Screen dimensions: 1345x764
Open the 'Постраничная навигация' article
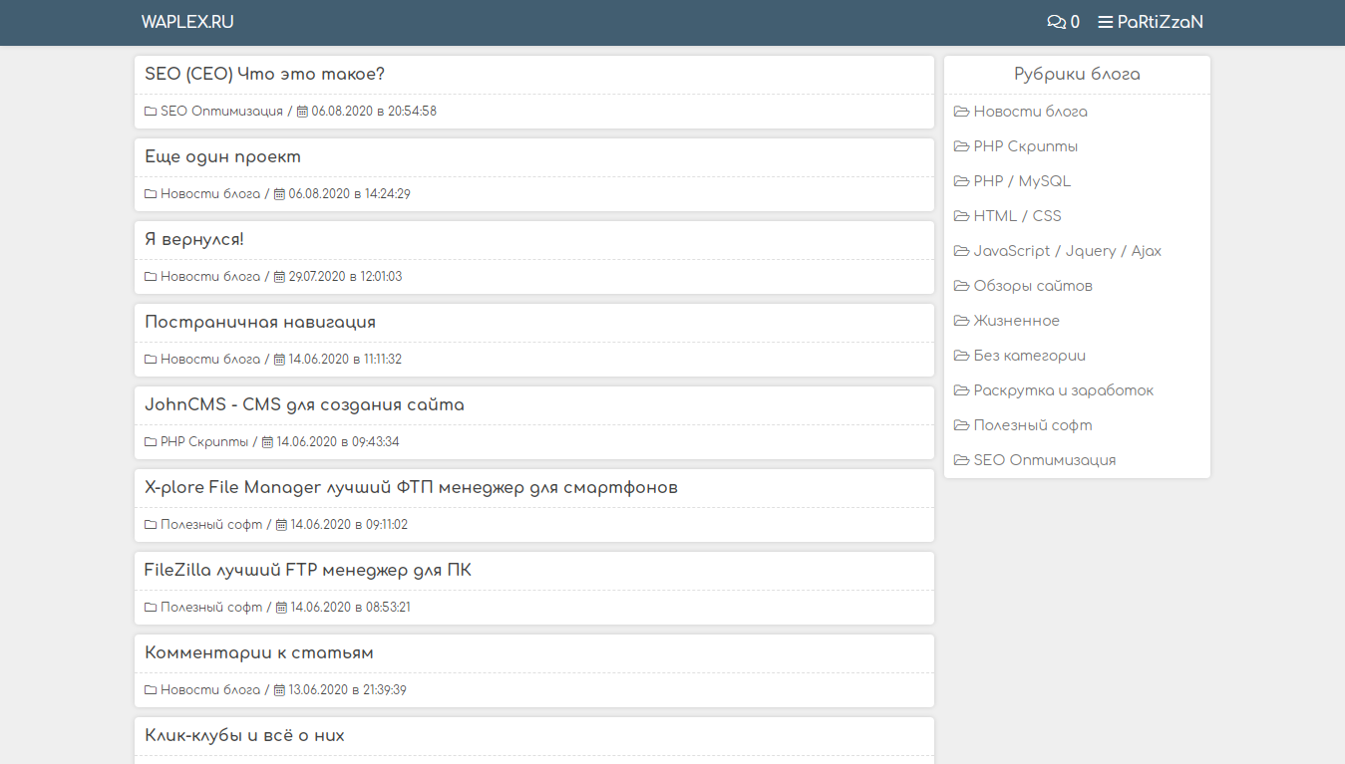click(260, 323)
